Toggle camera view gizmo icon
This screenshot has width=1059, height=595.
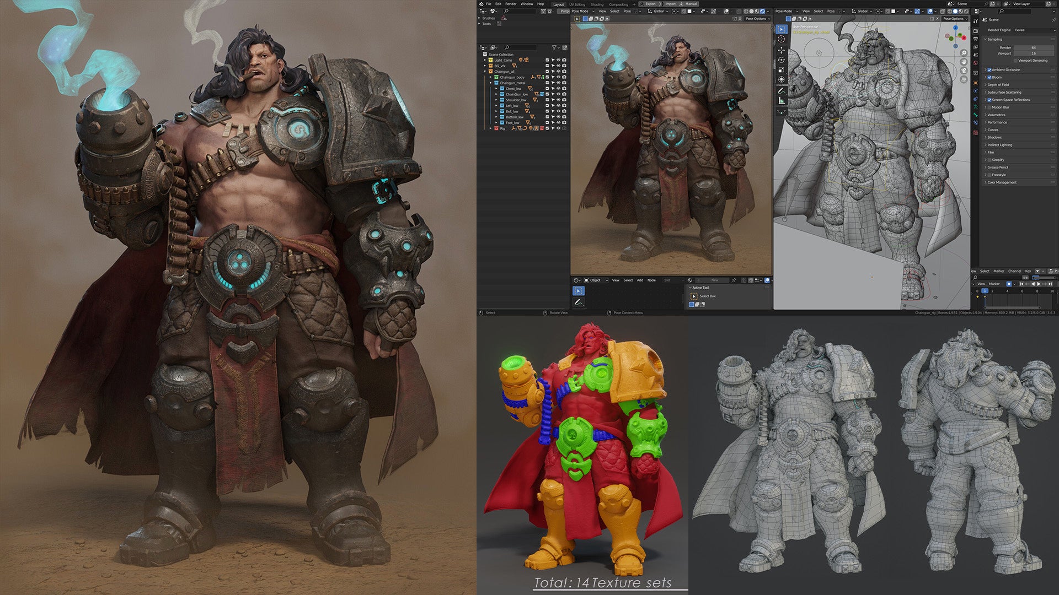coord(964,71)
